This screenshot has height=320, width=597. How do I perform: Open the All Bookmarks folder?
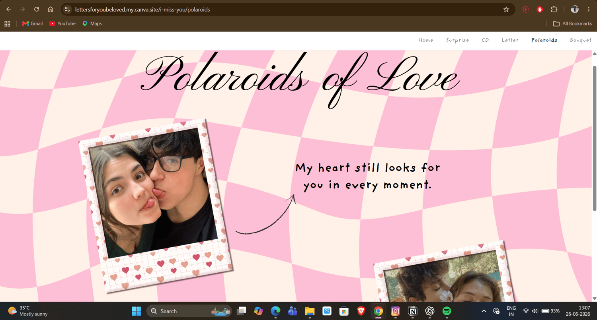point(572,24)
